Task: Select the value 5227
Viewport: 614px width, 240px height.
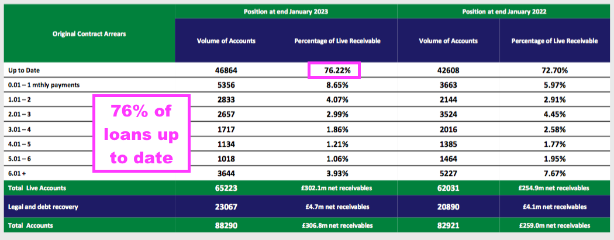Action: [x=449, y=173]
